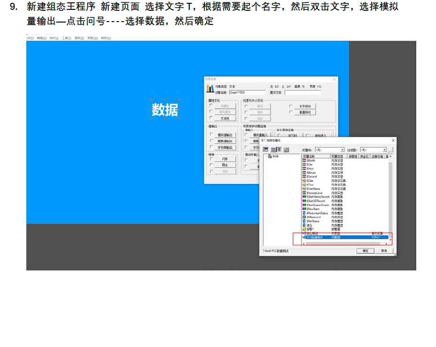The height and width of the screenshot is (347, 436).
Task: Click the ellipsis button next to filter dropdown
Action: [x=390, y=150]
